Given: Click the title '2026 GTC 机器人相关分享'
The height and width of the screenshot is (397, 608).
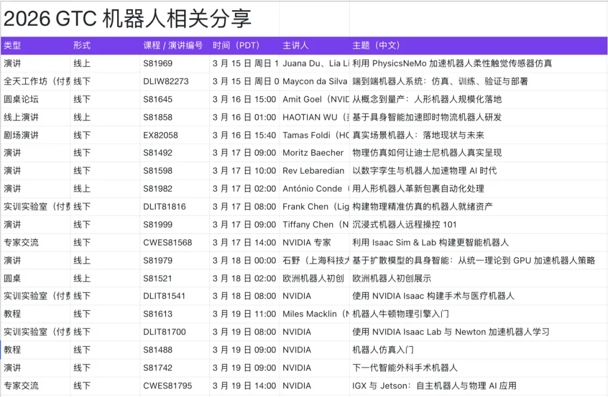Looking at the screenshot, I should pos(127,19).
